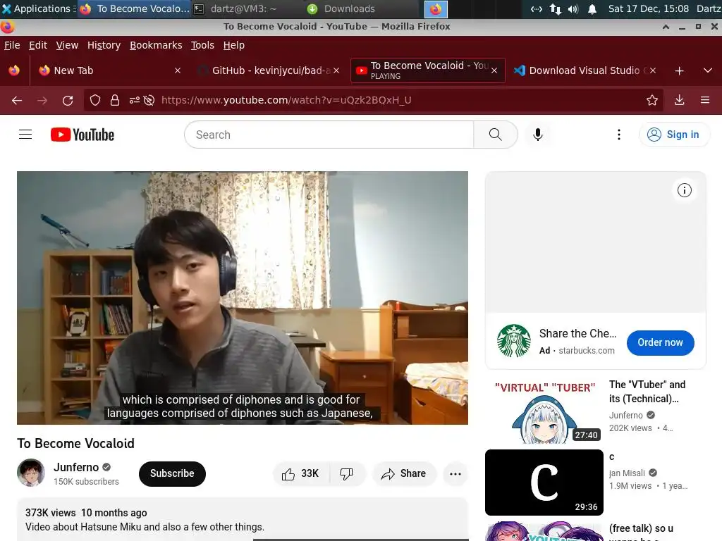This screenshot has width=722, height=541.
Task: Click the ad info icon
Action: [x=684, y=190]
